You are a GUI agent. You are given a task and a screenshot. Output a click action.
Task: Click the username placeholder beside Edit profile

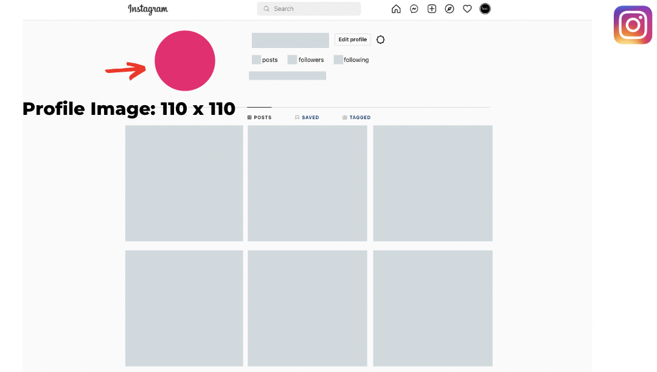coord(290,40)
